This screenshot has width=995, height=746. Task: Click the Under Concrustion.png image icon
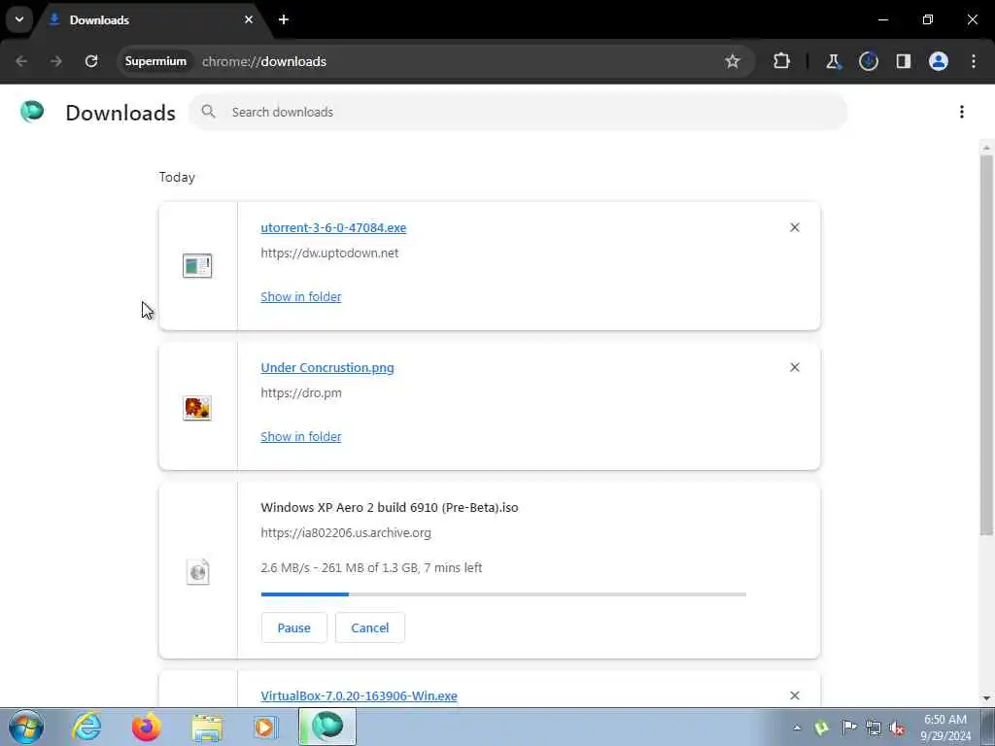[197, 408]
